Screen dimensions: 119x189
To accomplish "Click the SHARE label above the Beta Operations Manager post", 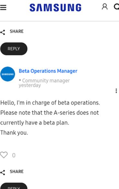I will (16, 31).
